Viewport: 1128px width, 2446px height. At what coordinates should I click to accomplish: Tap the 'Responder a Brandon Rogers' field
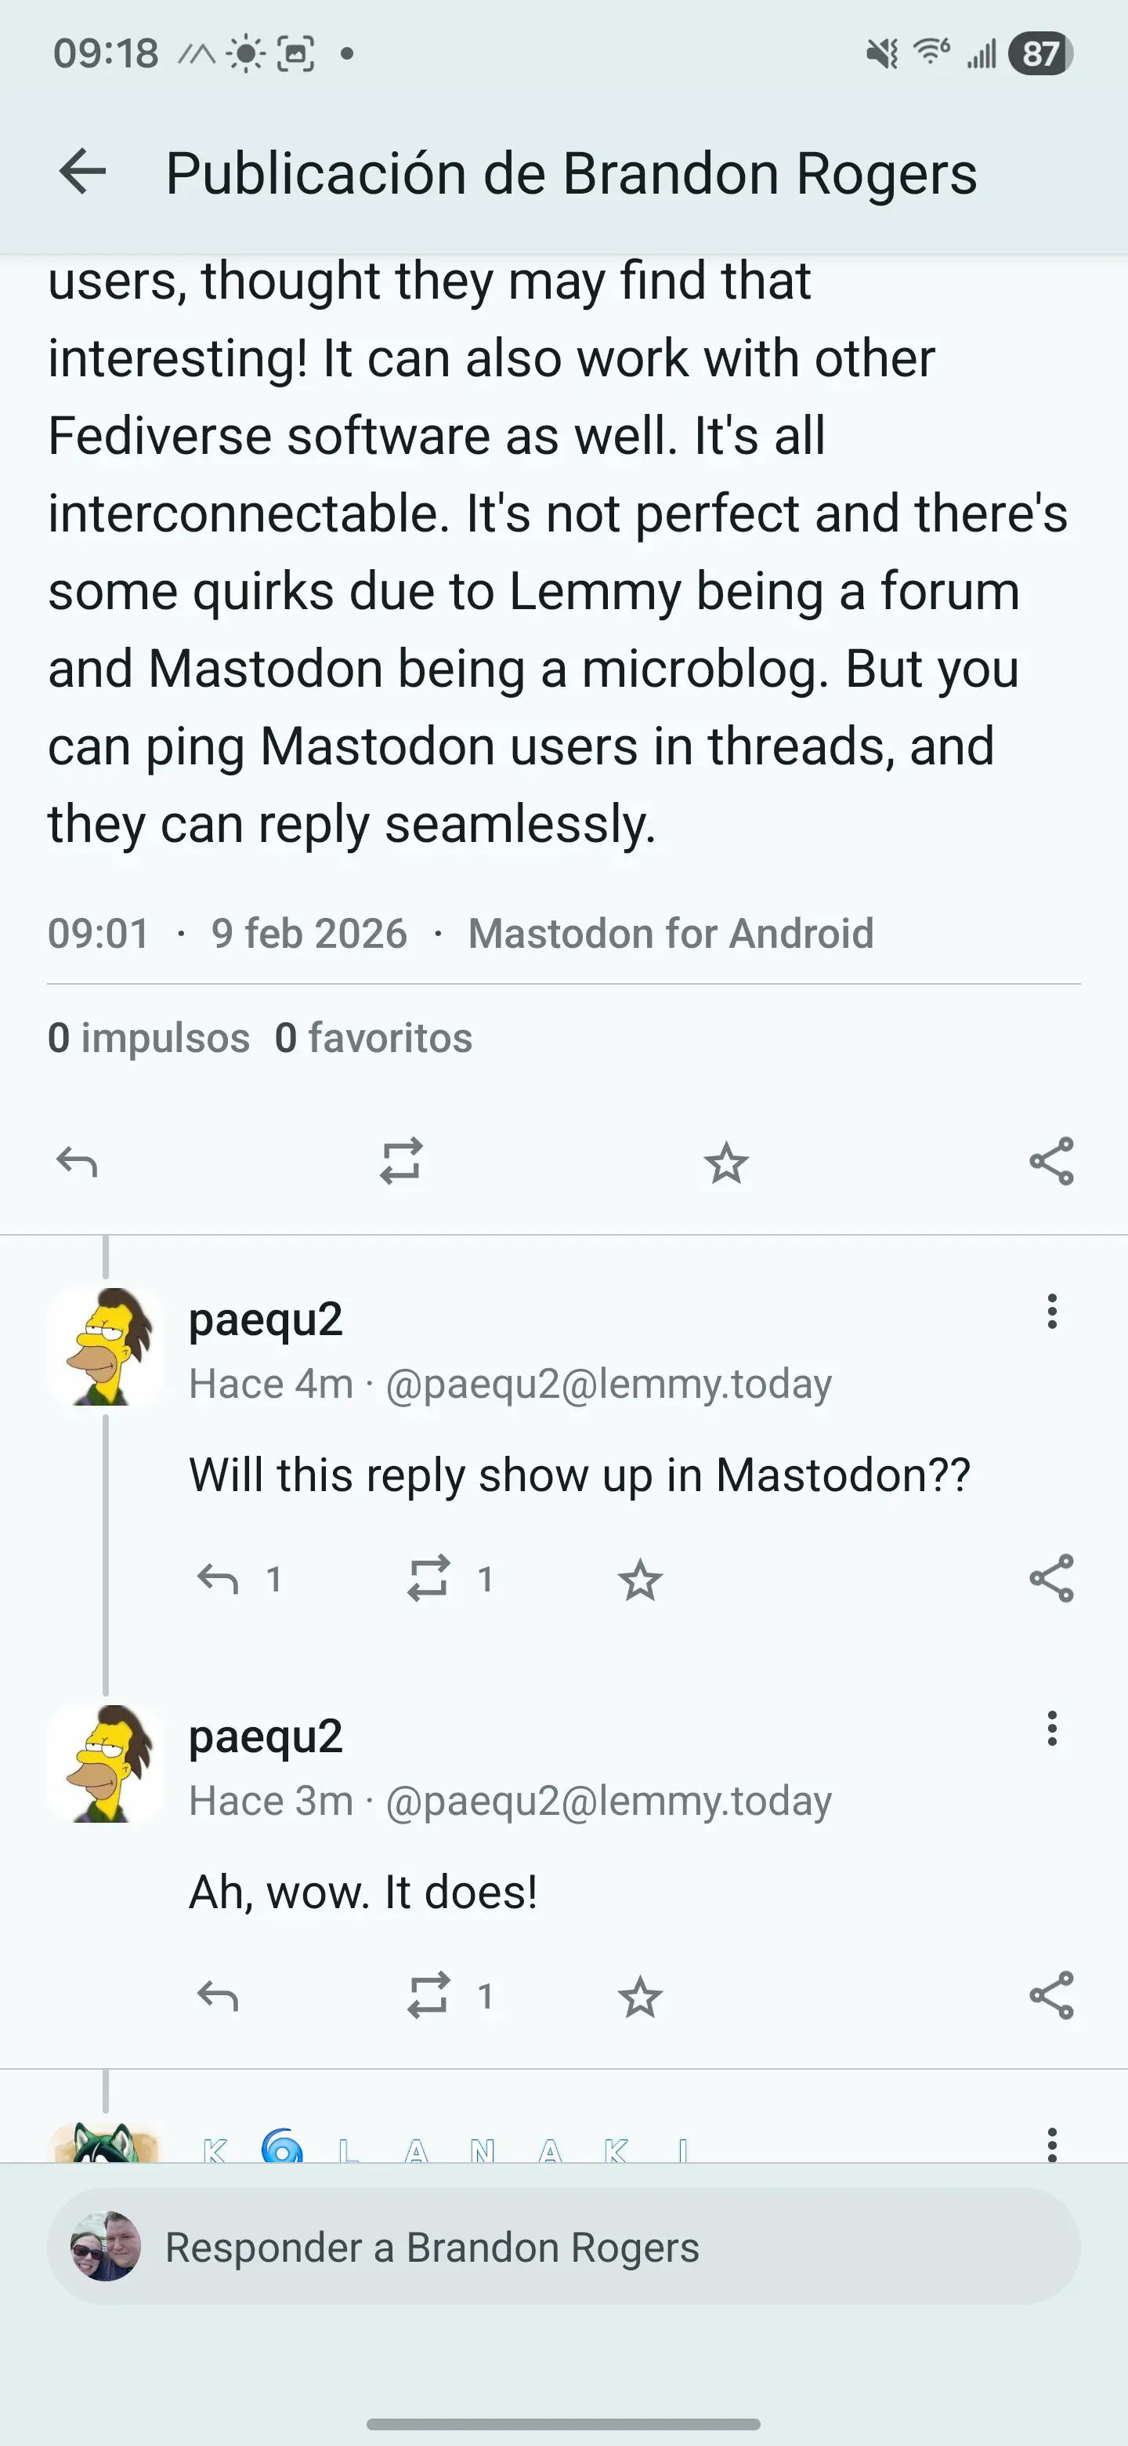point(563,2247)
